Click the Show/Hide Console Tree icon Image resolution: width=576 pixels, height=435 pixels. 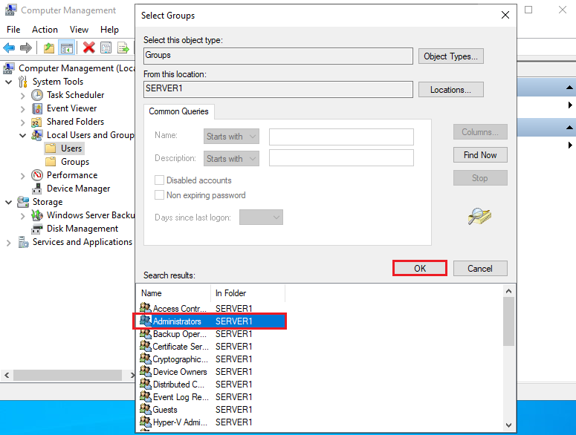click(67, 48)
